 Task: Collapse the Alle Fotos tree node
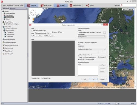pos(2,27)
